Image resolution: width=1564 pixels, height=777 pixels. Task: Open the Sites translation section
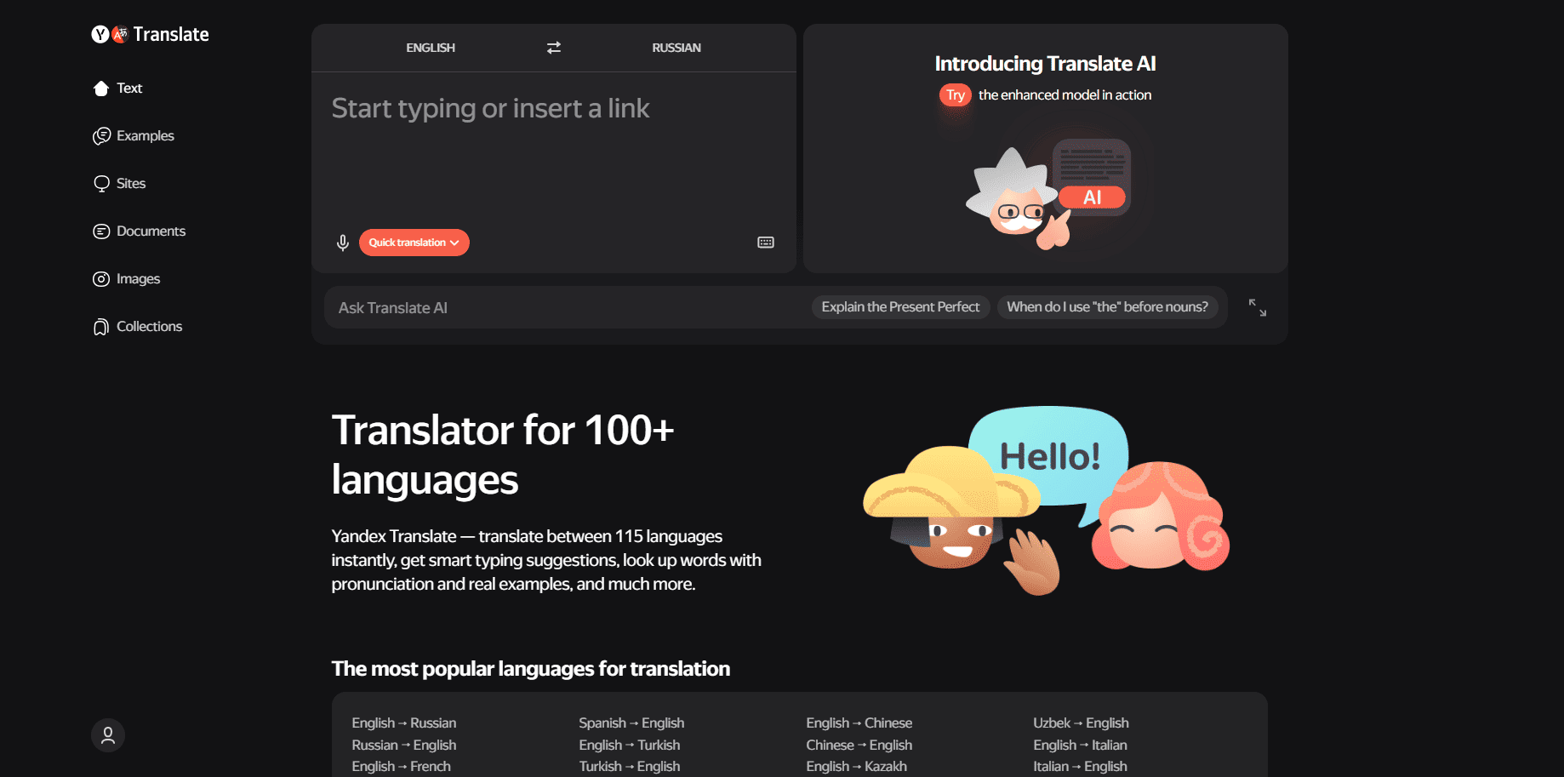131,183
